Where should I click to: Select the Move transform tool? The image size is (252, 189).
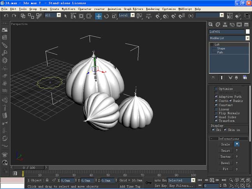pos(99,16)
